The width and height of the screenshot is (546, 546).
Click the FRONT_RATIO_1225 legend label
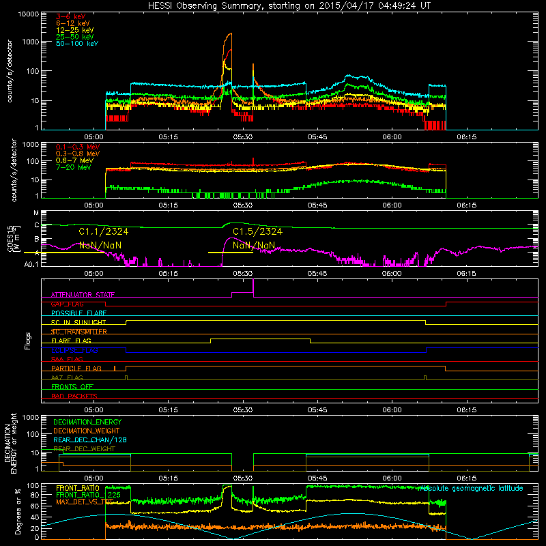coord(89,495)
